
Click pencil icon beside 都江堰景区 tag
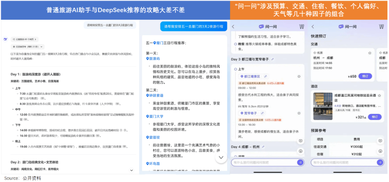coord(265,77)
